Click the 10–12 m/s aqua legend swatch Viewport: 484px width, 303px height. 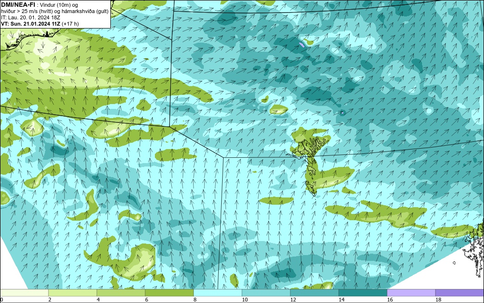(266, 293)
